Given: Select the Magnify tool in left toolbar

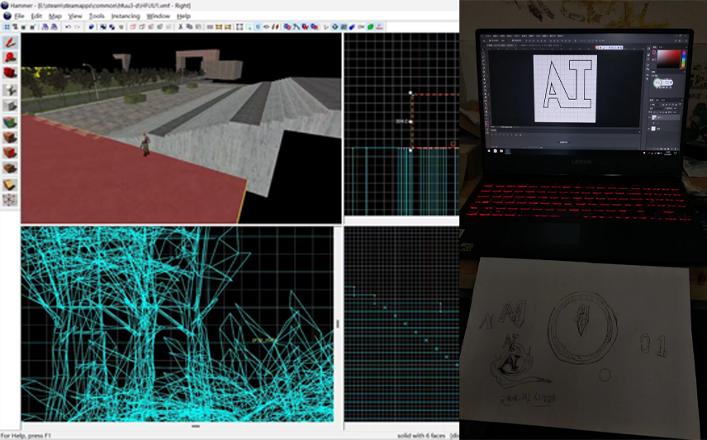Looking at the screenshot, I should [x=11, y=57].
